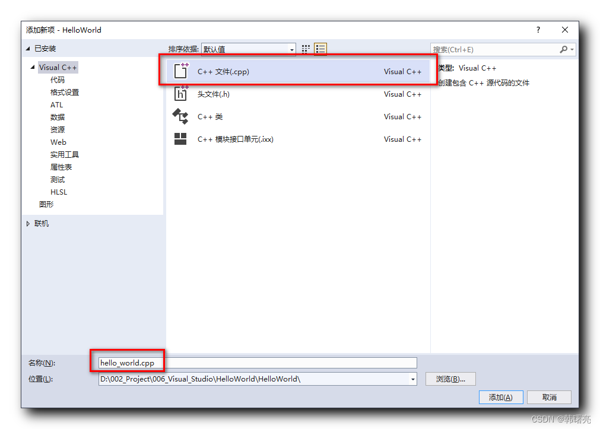Select the ATL category
The height and width of the screenshot is (429, 600).
pos(56,105)
